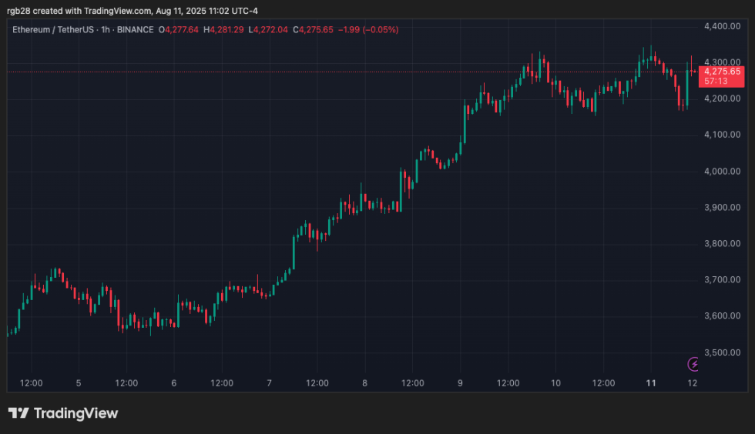The image size is (755, 434).
Task: Jump to date 10 on the time axis
Action: (556, 382)
